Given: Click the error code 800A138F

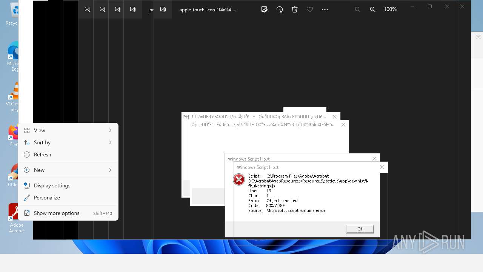Looking at the screenshot, I should (x=275, y=206).
